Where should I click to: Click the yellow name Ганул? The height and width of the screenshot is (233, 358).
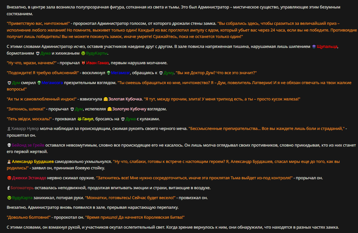(88, 119)
